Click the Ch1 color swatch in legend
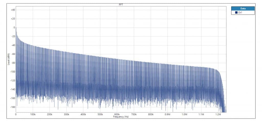This screenshot has width=262, height=122. 236,13
